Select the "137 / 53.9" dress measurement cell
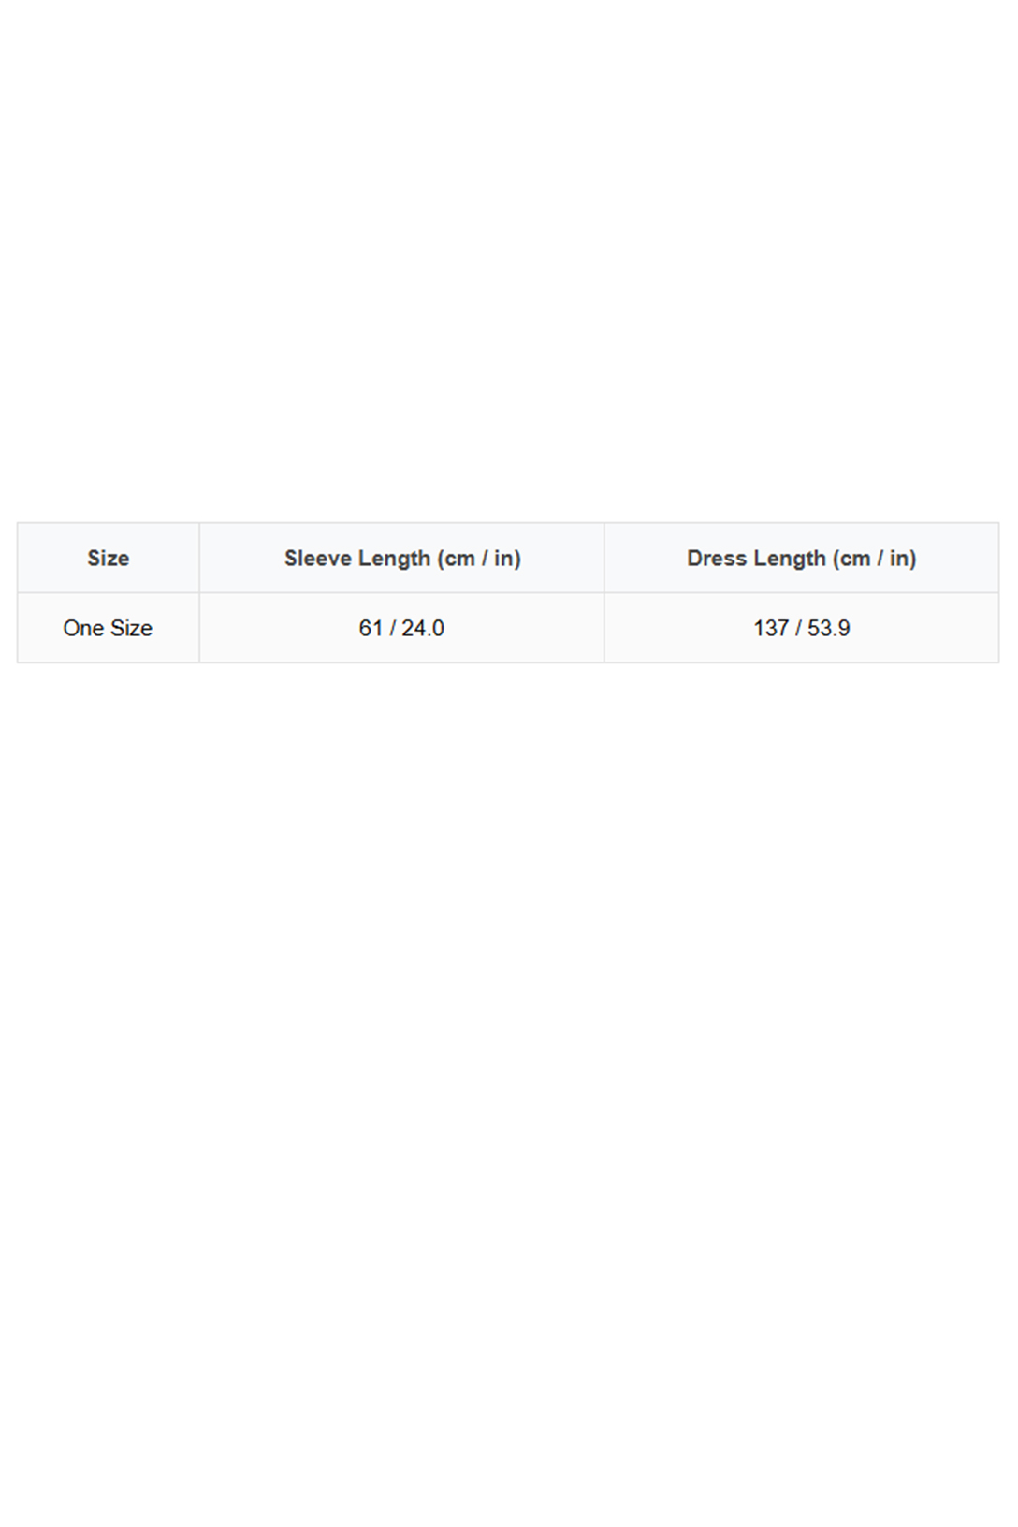The image size is (1018, 1527). (802, 628)
